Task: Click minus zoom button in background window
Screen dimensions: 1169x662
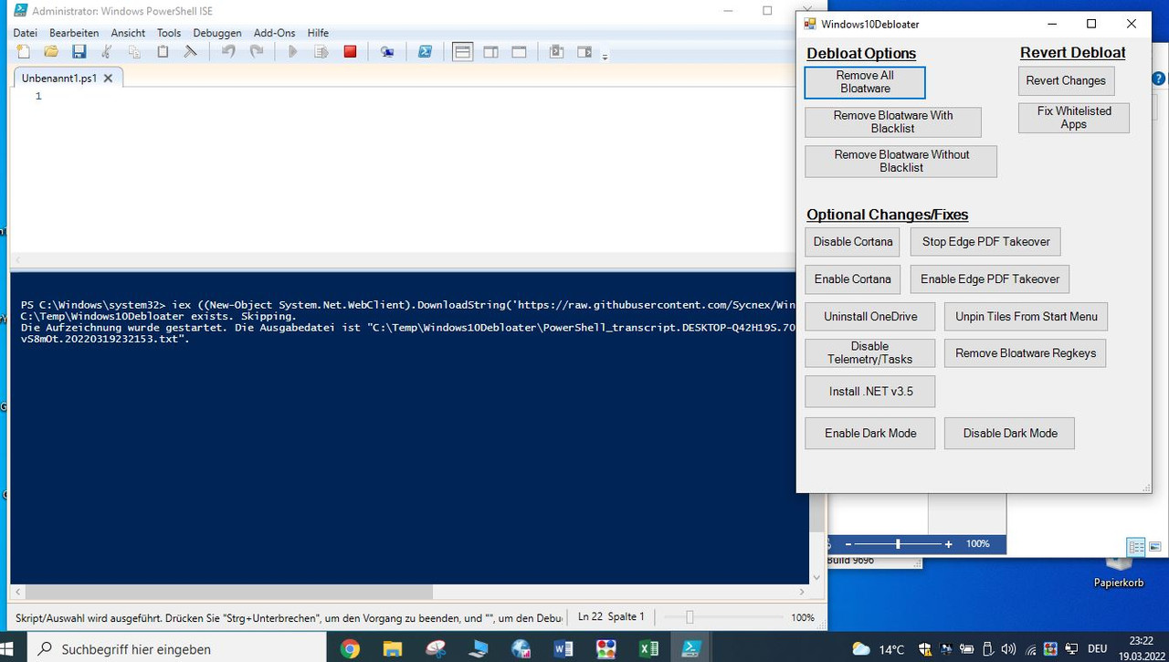Action: tap(848, 544)
